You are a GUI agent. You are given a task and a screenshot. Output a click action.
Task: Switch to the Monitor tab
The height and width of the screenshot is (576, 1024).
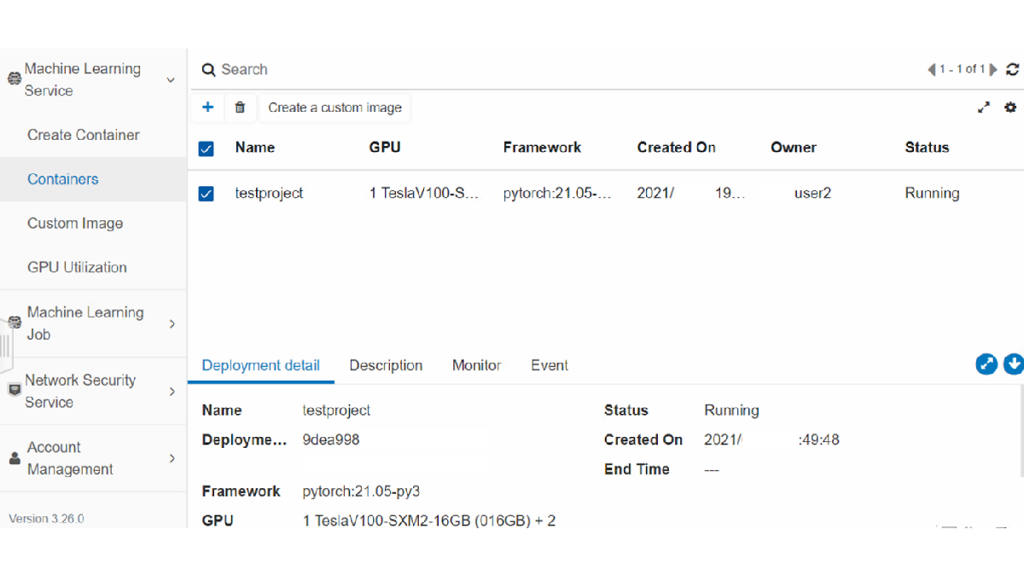pyautogui.click(x=476, y=365)
